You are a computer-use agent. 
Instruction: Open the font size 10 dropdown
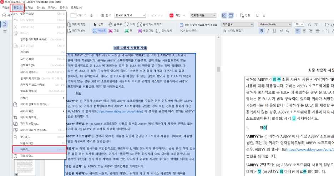(x=299, y=24)
